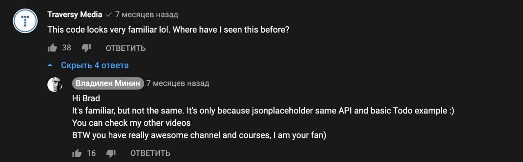This screenshot has height=162, width=523.
Task: Collapse replies using the blue arrow
Action: coord(50,65)
